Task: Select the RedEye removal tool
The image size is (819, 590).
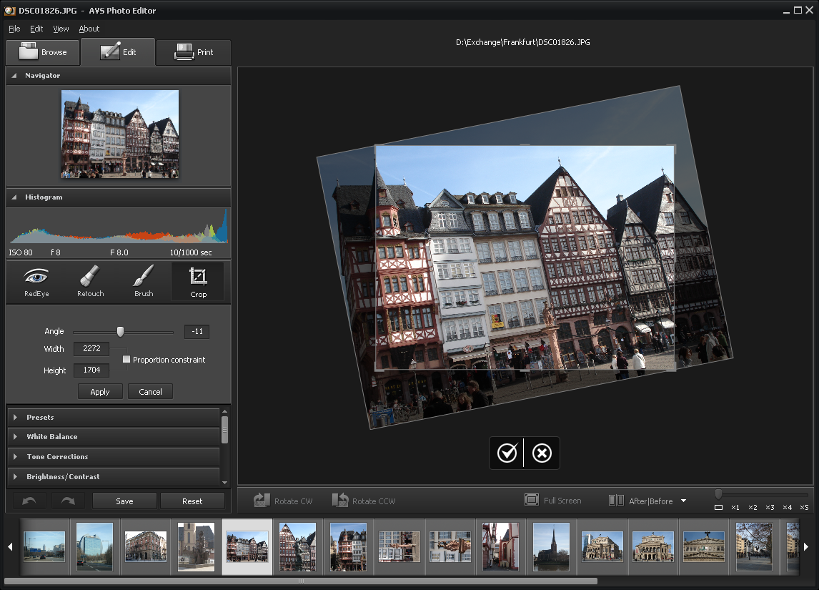Action: 36,281
